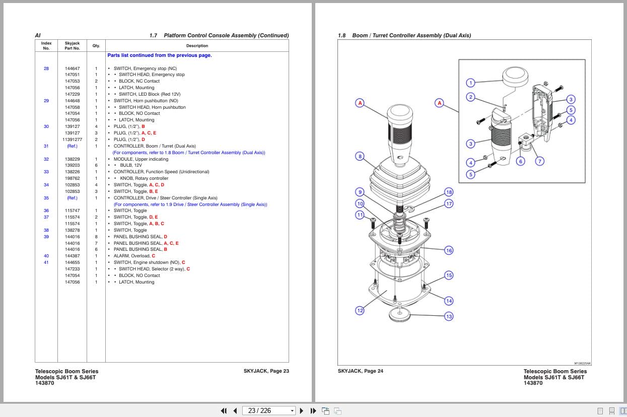Screen dimensions: 627x417
Task: Click callout 6 in the inset diagram
Action: pyautogui.click(x=521, y=161)
